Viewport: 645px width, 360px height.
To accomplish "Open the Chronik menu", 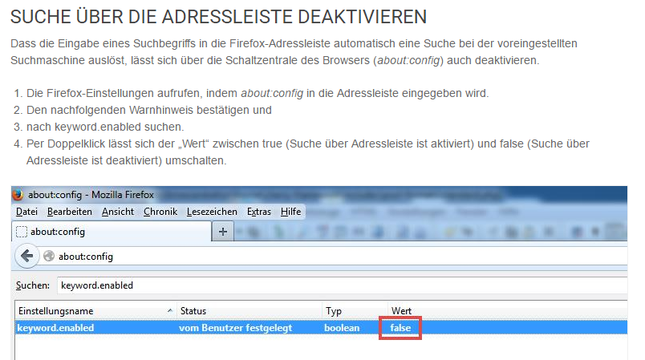I will point(160,212).
